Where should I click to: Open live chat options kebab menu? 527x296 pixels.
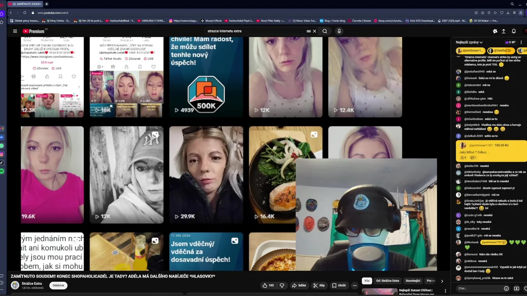tap(521, 42)
